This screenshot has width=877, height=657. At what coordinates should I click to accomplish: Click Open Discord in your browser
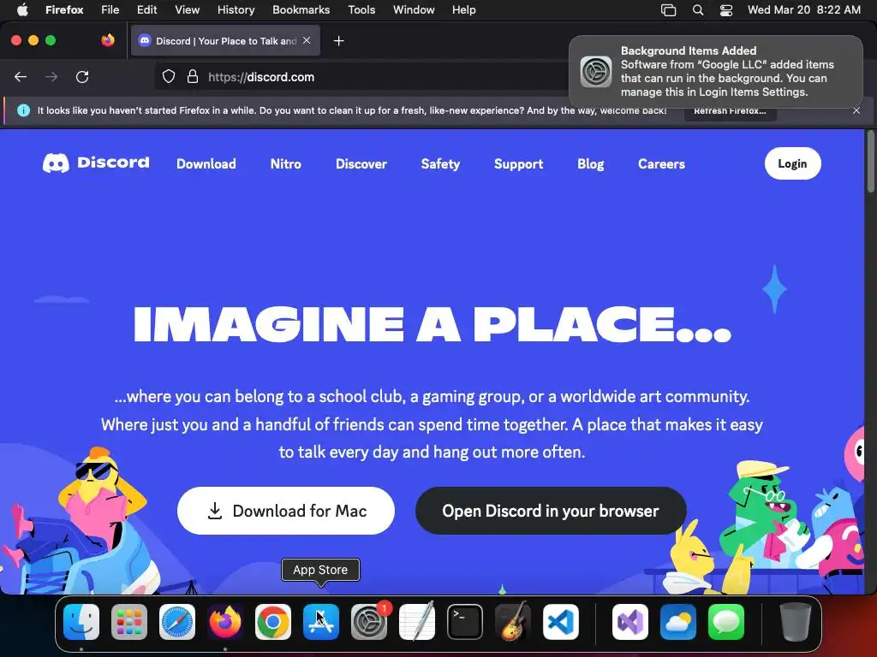(551, 511)
